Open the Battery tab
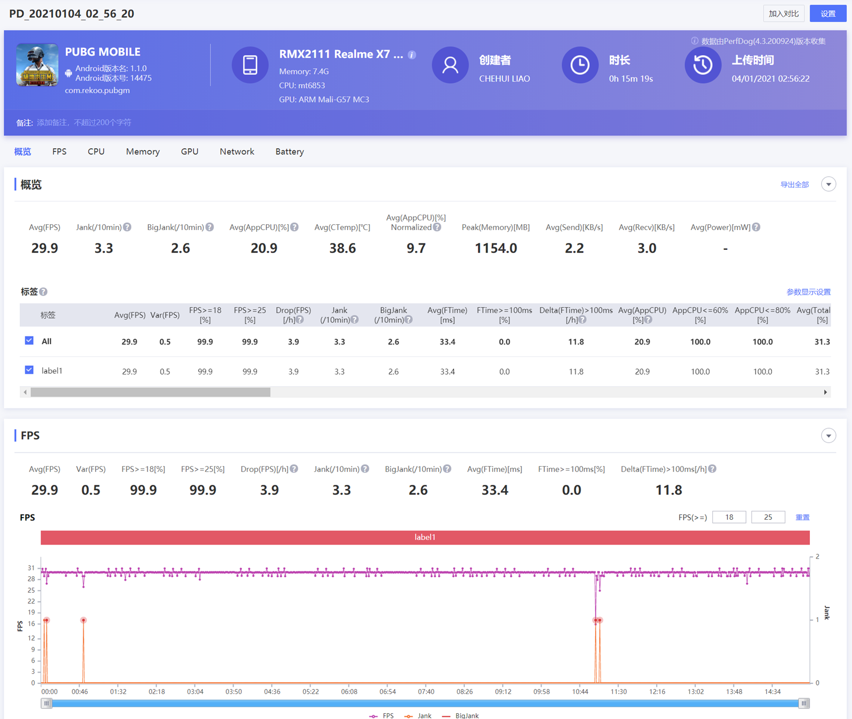852x719 pixels. [x=289, y=152]
